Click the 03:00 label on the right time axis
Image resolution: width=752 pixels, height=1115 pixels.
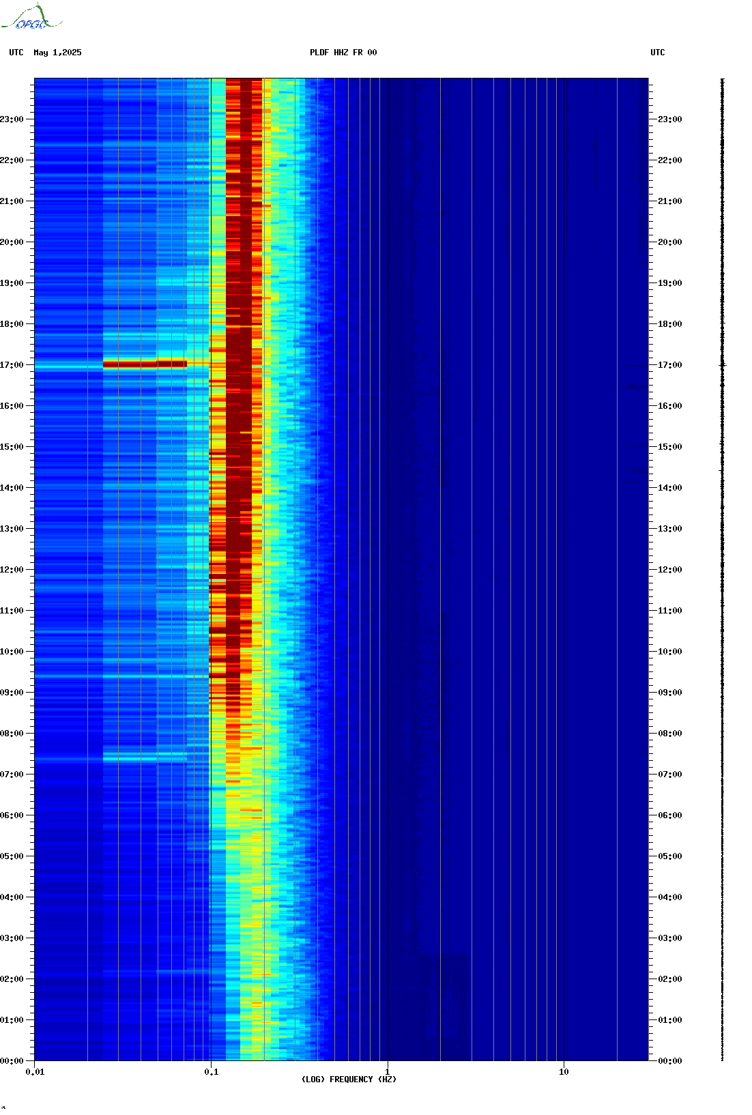pyautogui.click(x=670, y=938)
